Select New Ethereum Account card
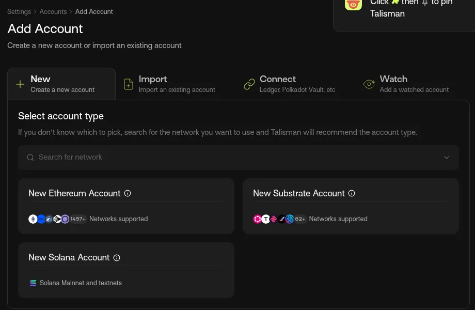Image resolution: width=475 pixels, height=310 pixels. 126,206
